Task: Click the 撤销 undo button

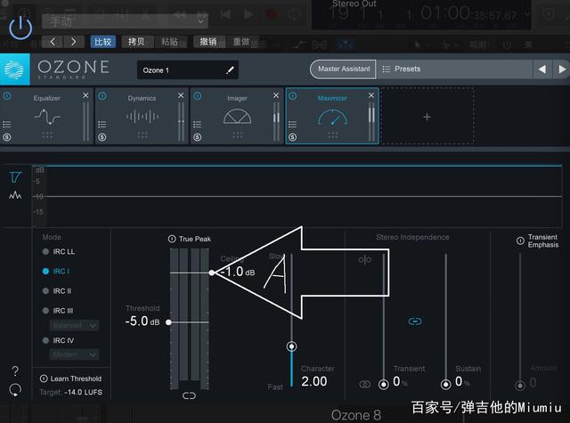Action: pyautogui.click(x=208, y=42)
